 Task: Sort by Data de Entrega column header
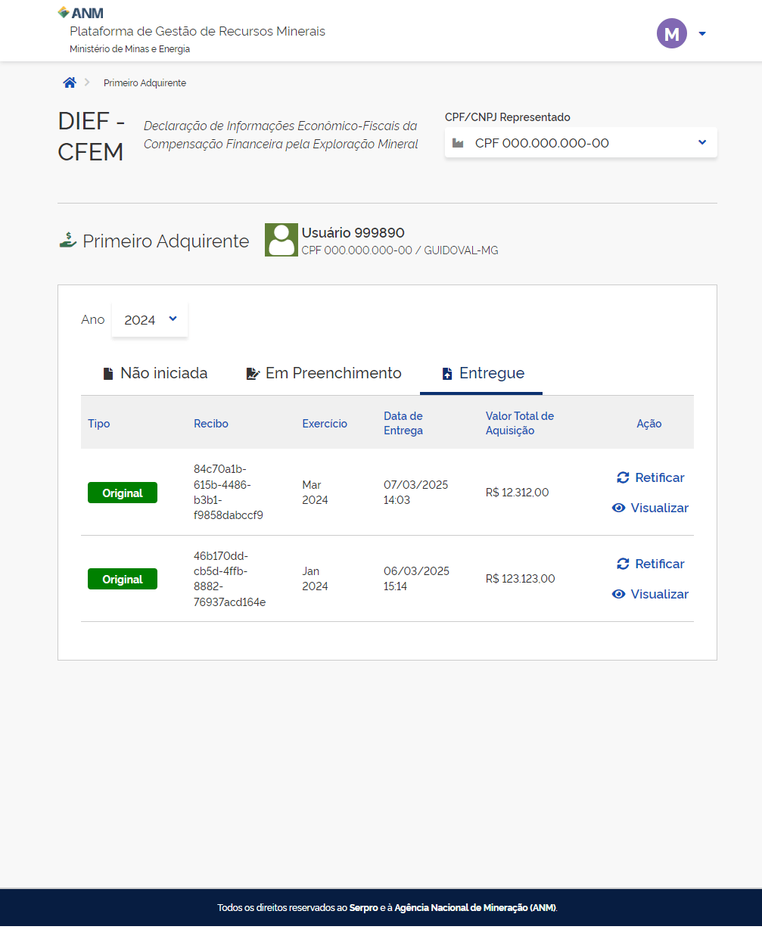pyautogui.click(x=403, y=423)
